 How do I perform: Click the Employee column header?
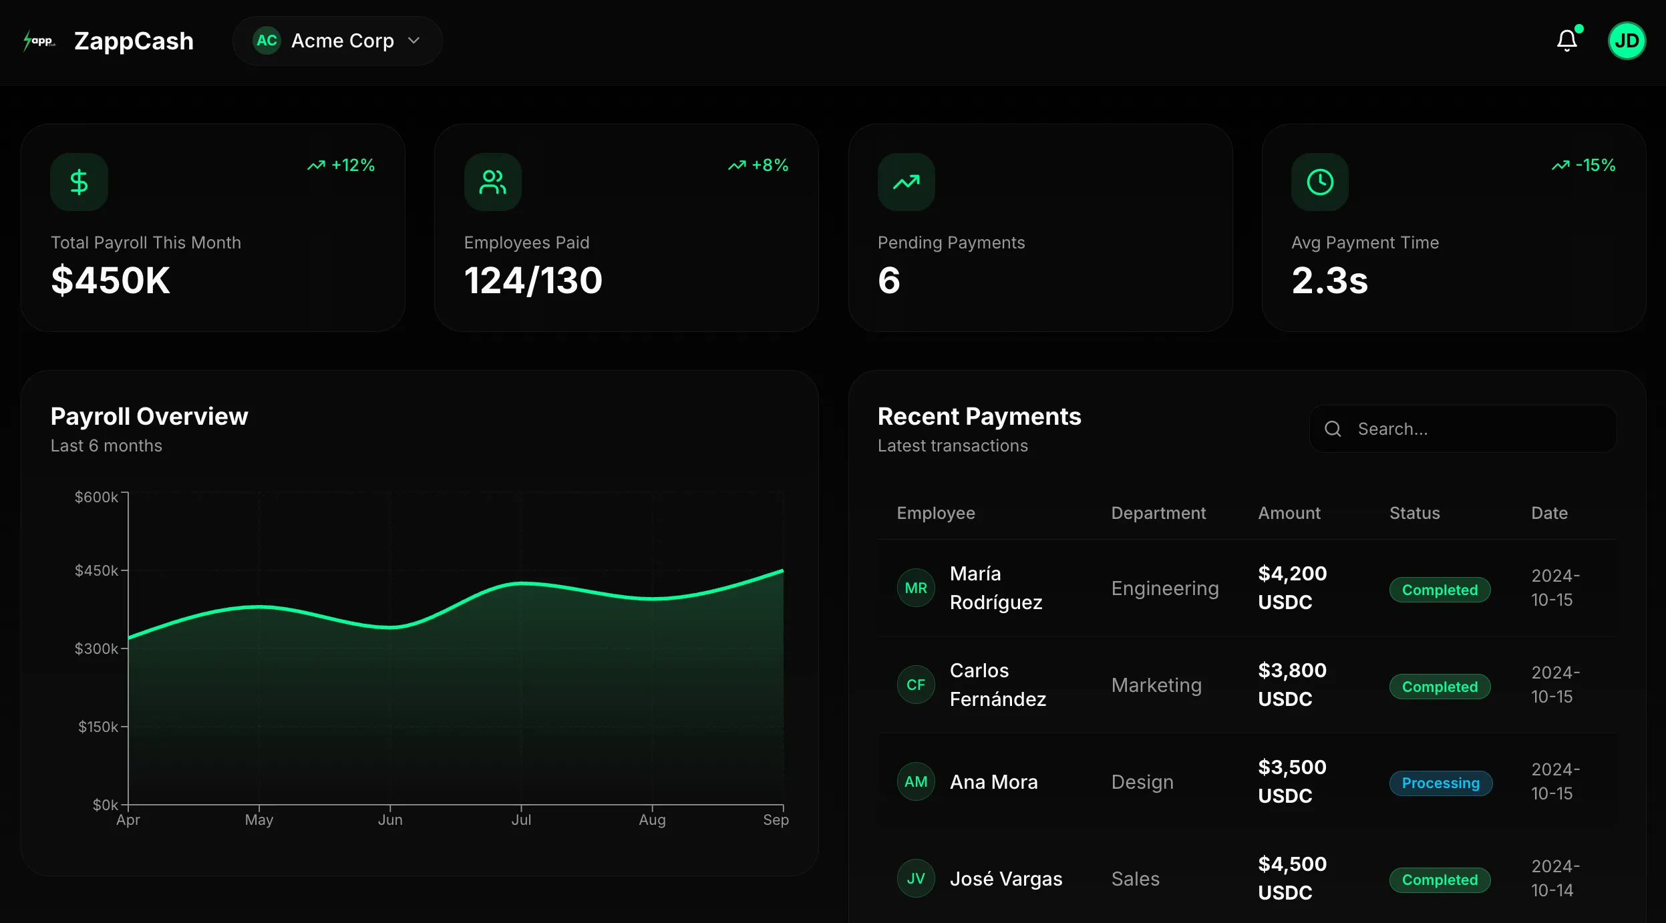(935, 513)
